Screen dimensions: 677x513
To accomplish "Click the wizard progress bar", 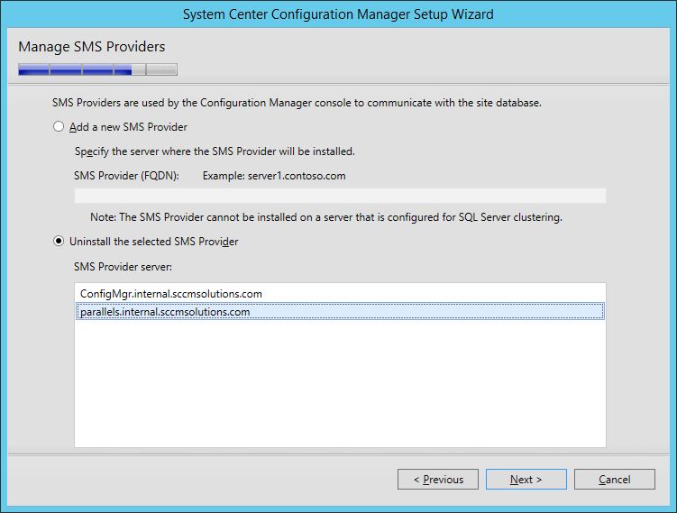I will 97,69.
